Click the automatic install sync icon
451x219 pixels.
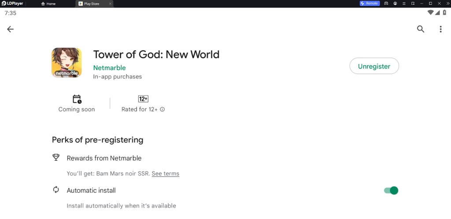56,190
